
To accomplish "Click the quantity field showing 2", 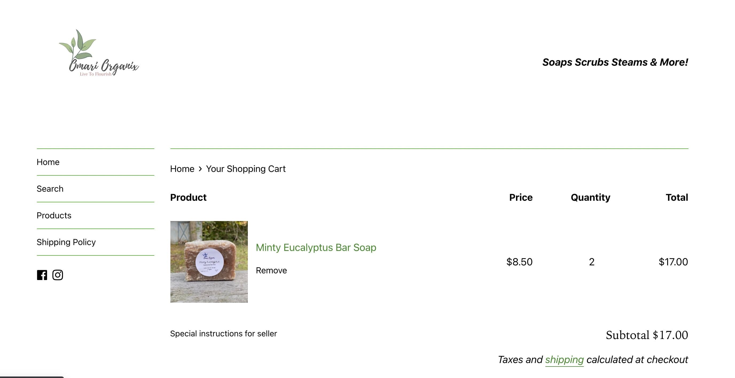I will (x=592, y=262).
